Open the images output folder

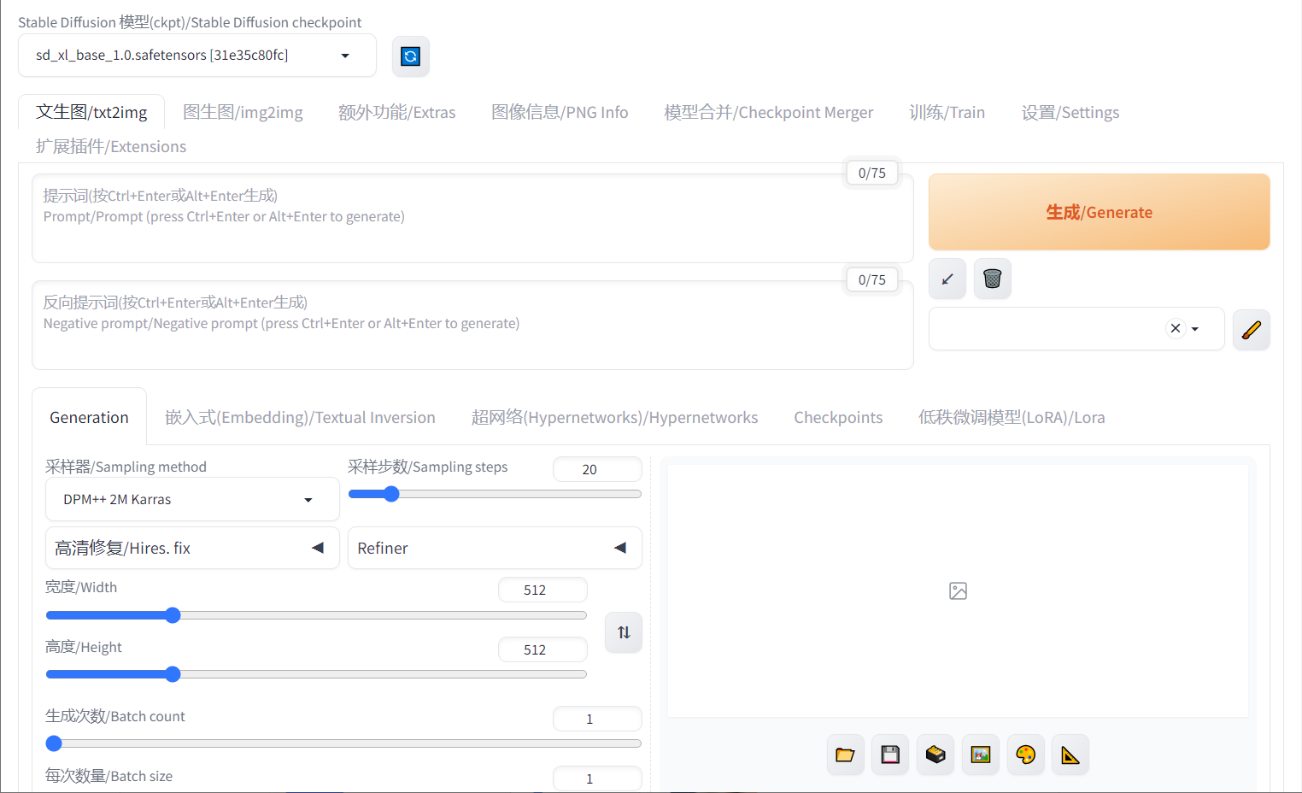point(845,755)
